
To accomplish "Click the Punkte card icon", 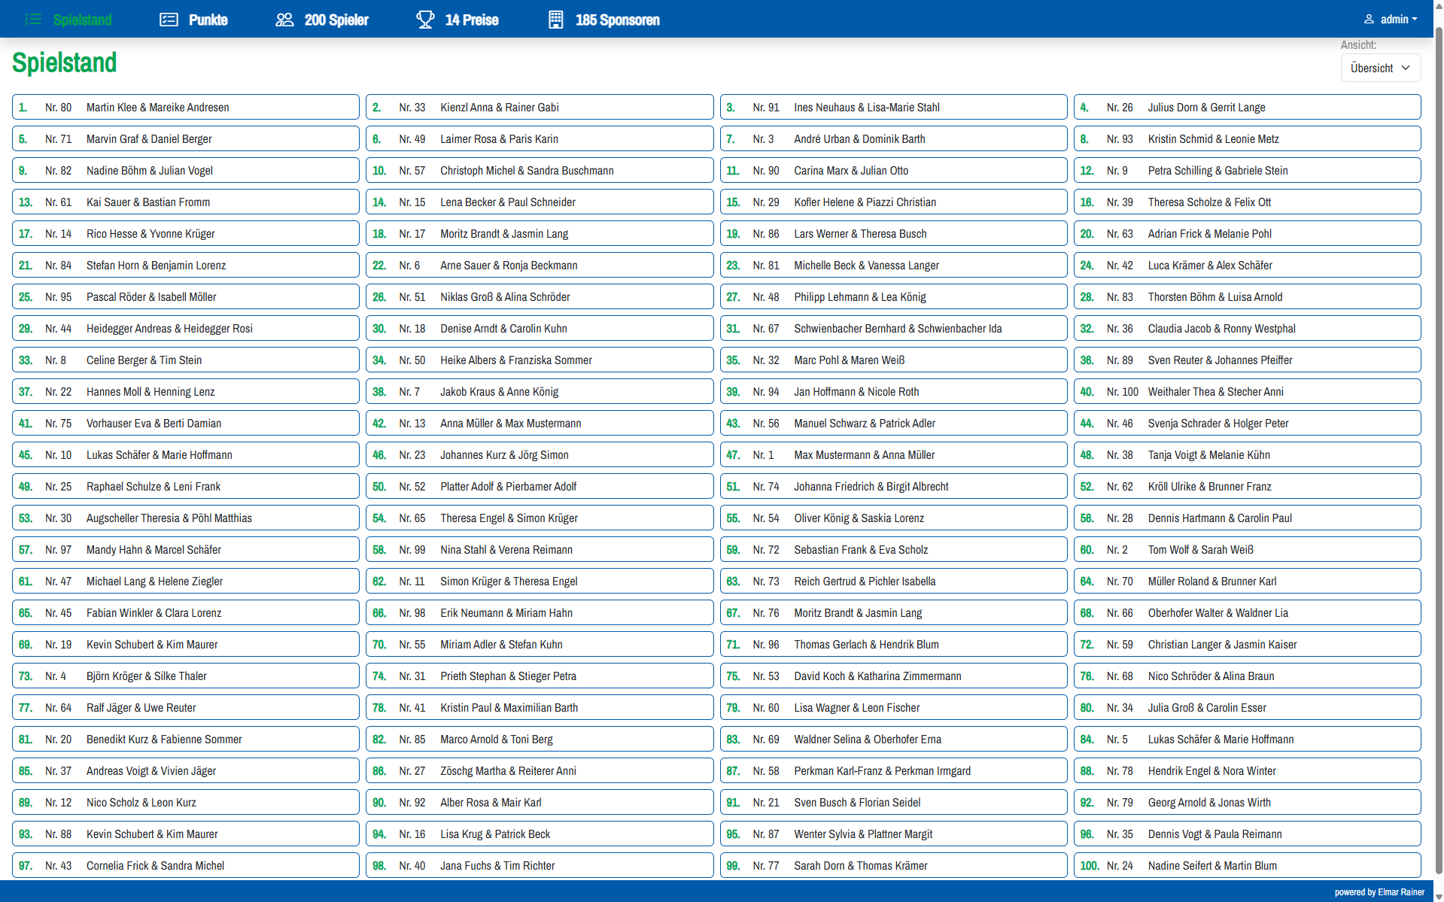I will click(x=169, y=20).
